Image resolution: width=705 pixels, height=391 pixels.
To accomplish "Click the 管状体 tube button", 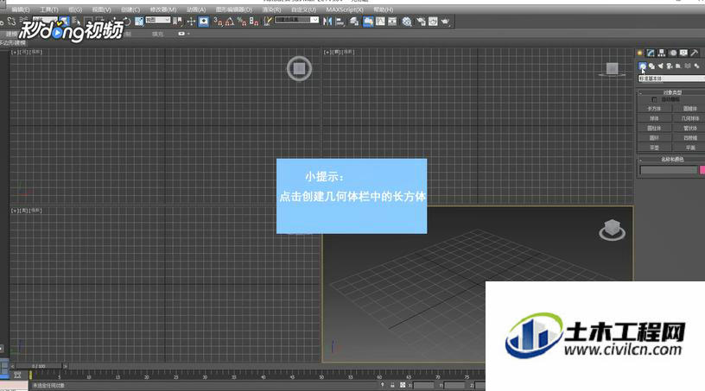I will tap(689, 128).
